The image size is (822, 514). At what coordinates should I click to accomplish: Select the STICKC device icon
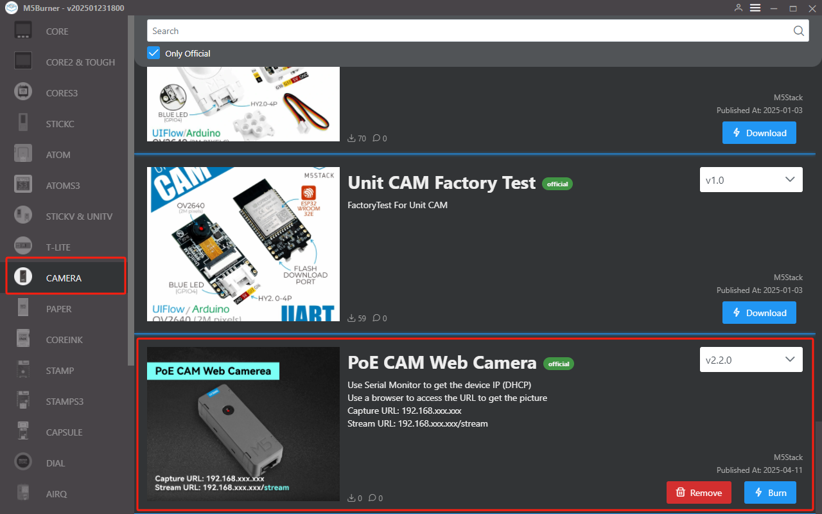click(23, 123)
